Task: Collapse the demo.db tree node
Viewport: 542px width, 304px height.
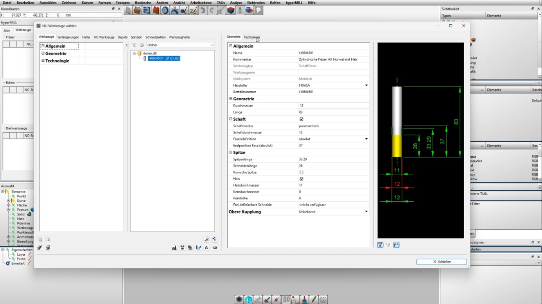Action: [134, 53]
